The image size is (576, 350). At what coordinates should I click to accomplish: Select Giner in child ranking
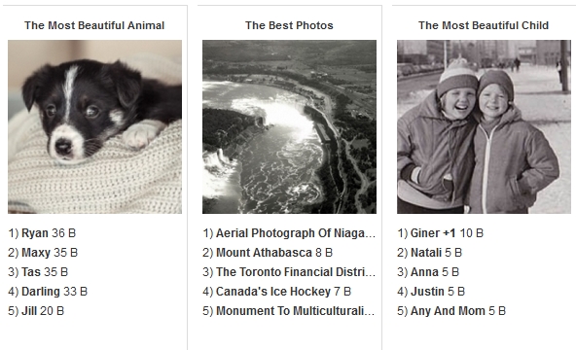point(425,233)
